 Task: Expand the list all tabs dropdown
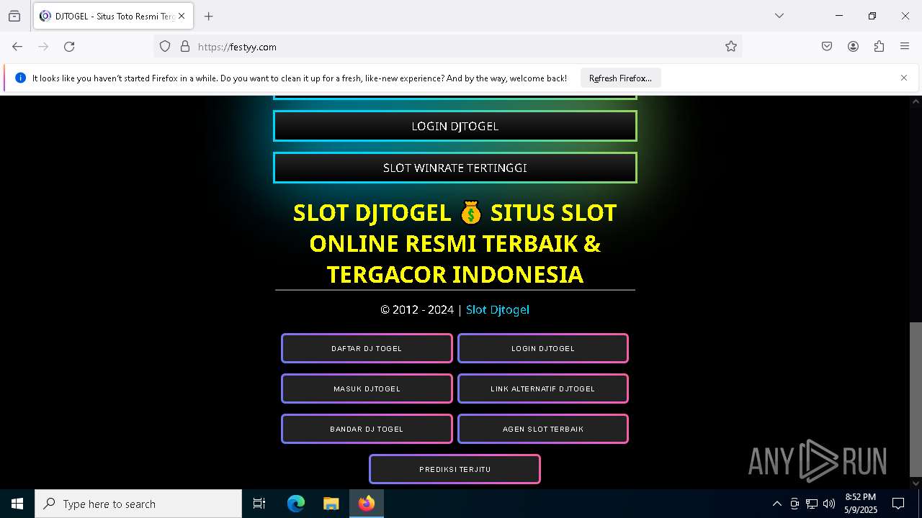[779, 16]
